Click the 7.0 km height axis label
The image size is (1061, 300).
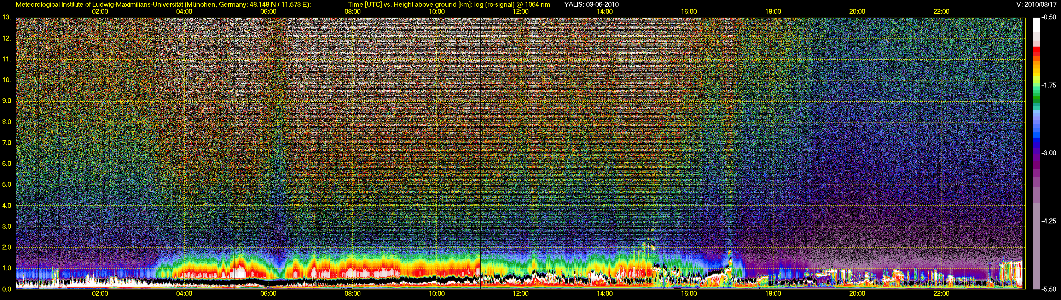click(x=7, y=143)
